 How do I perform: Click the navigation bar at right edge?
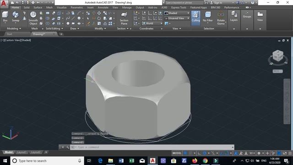coord(287,101)
